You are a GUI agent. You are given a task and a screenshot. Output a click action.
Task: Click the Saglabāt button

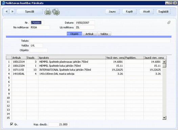[163, 12]
